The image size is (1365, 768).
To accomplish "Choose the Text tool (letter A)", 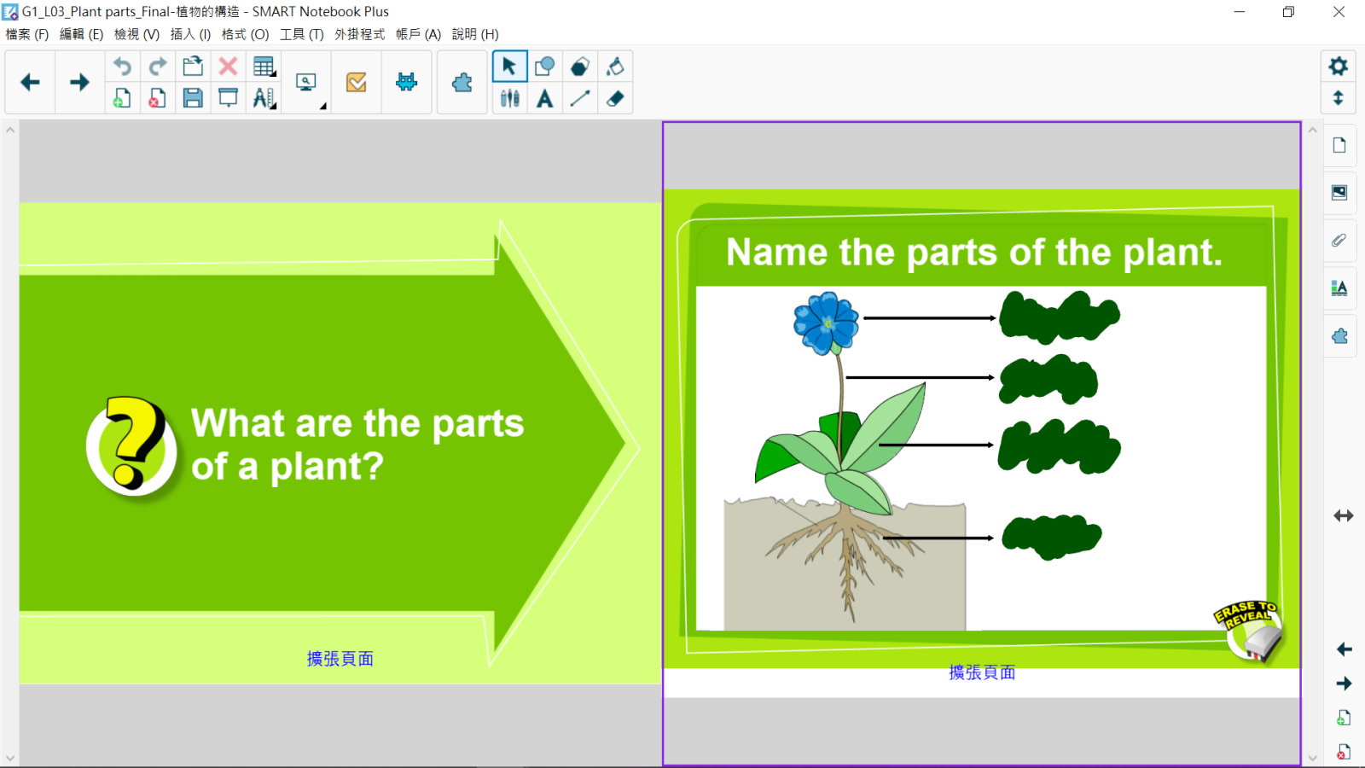I will point(544,99).
